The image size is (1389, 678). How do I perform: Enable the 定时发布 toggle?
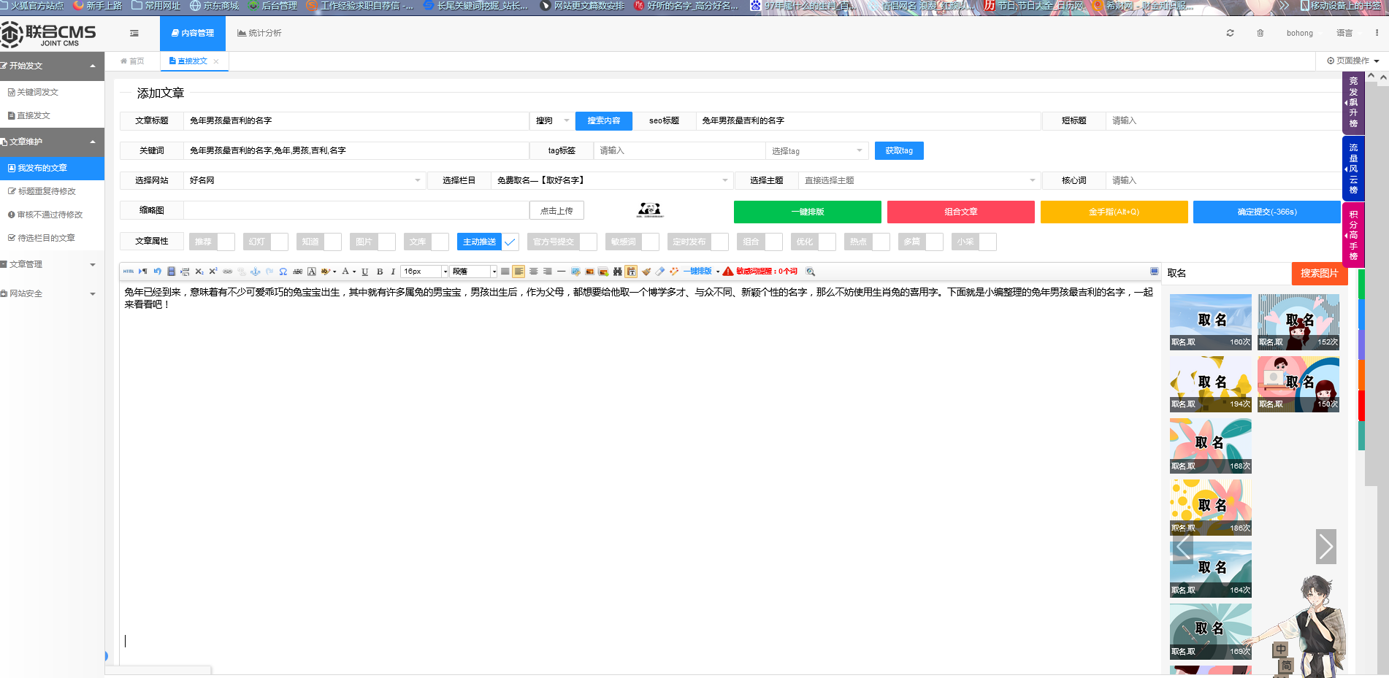point(719,242)
